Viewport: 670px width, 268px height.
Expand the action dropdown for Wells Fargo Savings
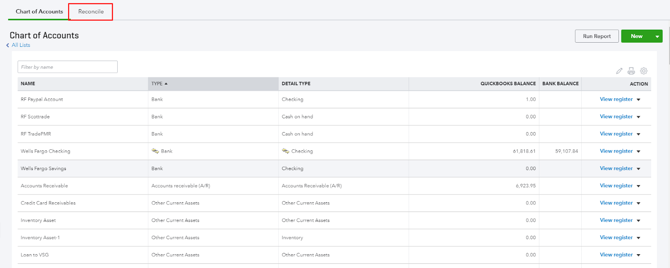[x=639, y=169]
